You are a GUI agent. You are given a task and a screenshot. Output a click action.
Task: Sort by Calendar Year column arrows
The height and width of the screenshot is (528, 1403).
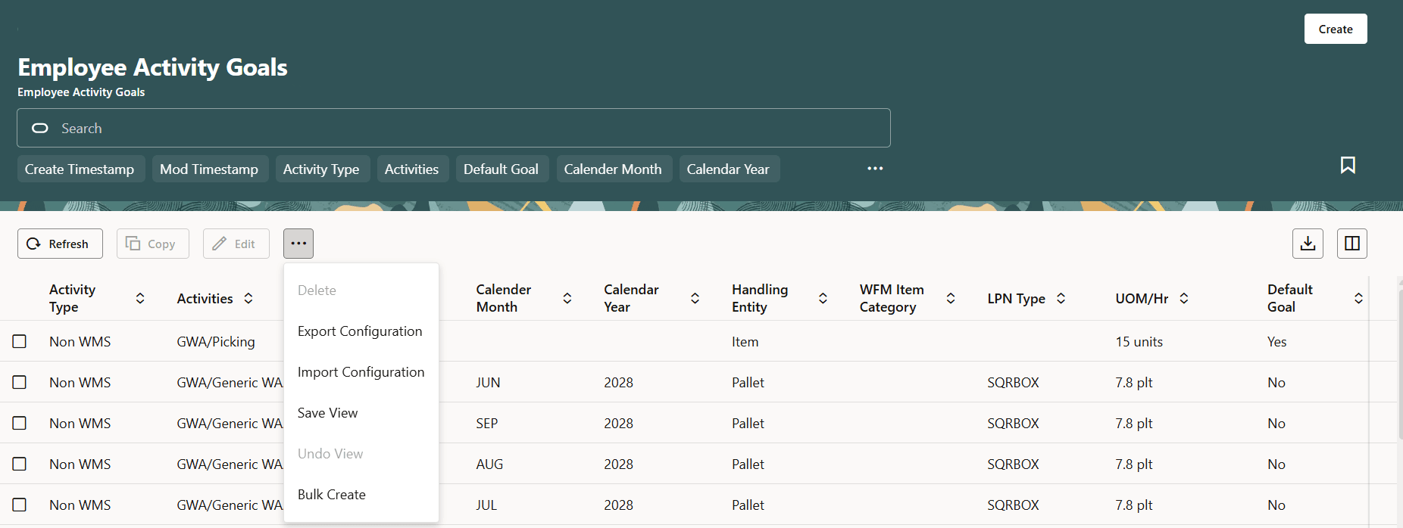(695, 298)
